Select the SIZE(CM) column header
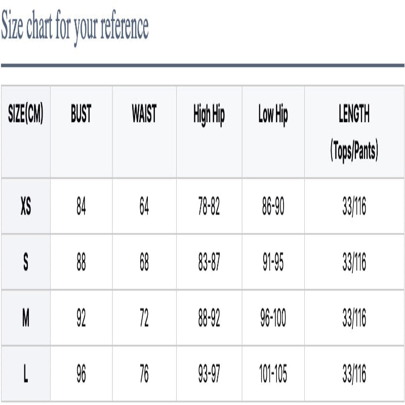The height and width of the screenshot is (405, 405). pos(26,115)
